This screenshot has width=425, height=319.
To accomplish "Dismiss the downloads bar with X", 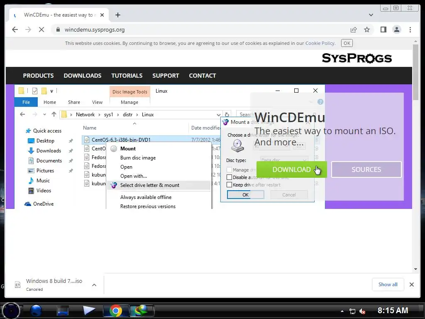I will coord(411,284).
